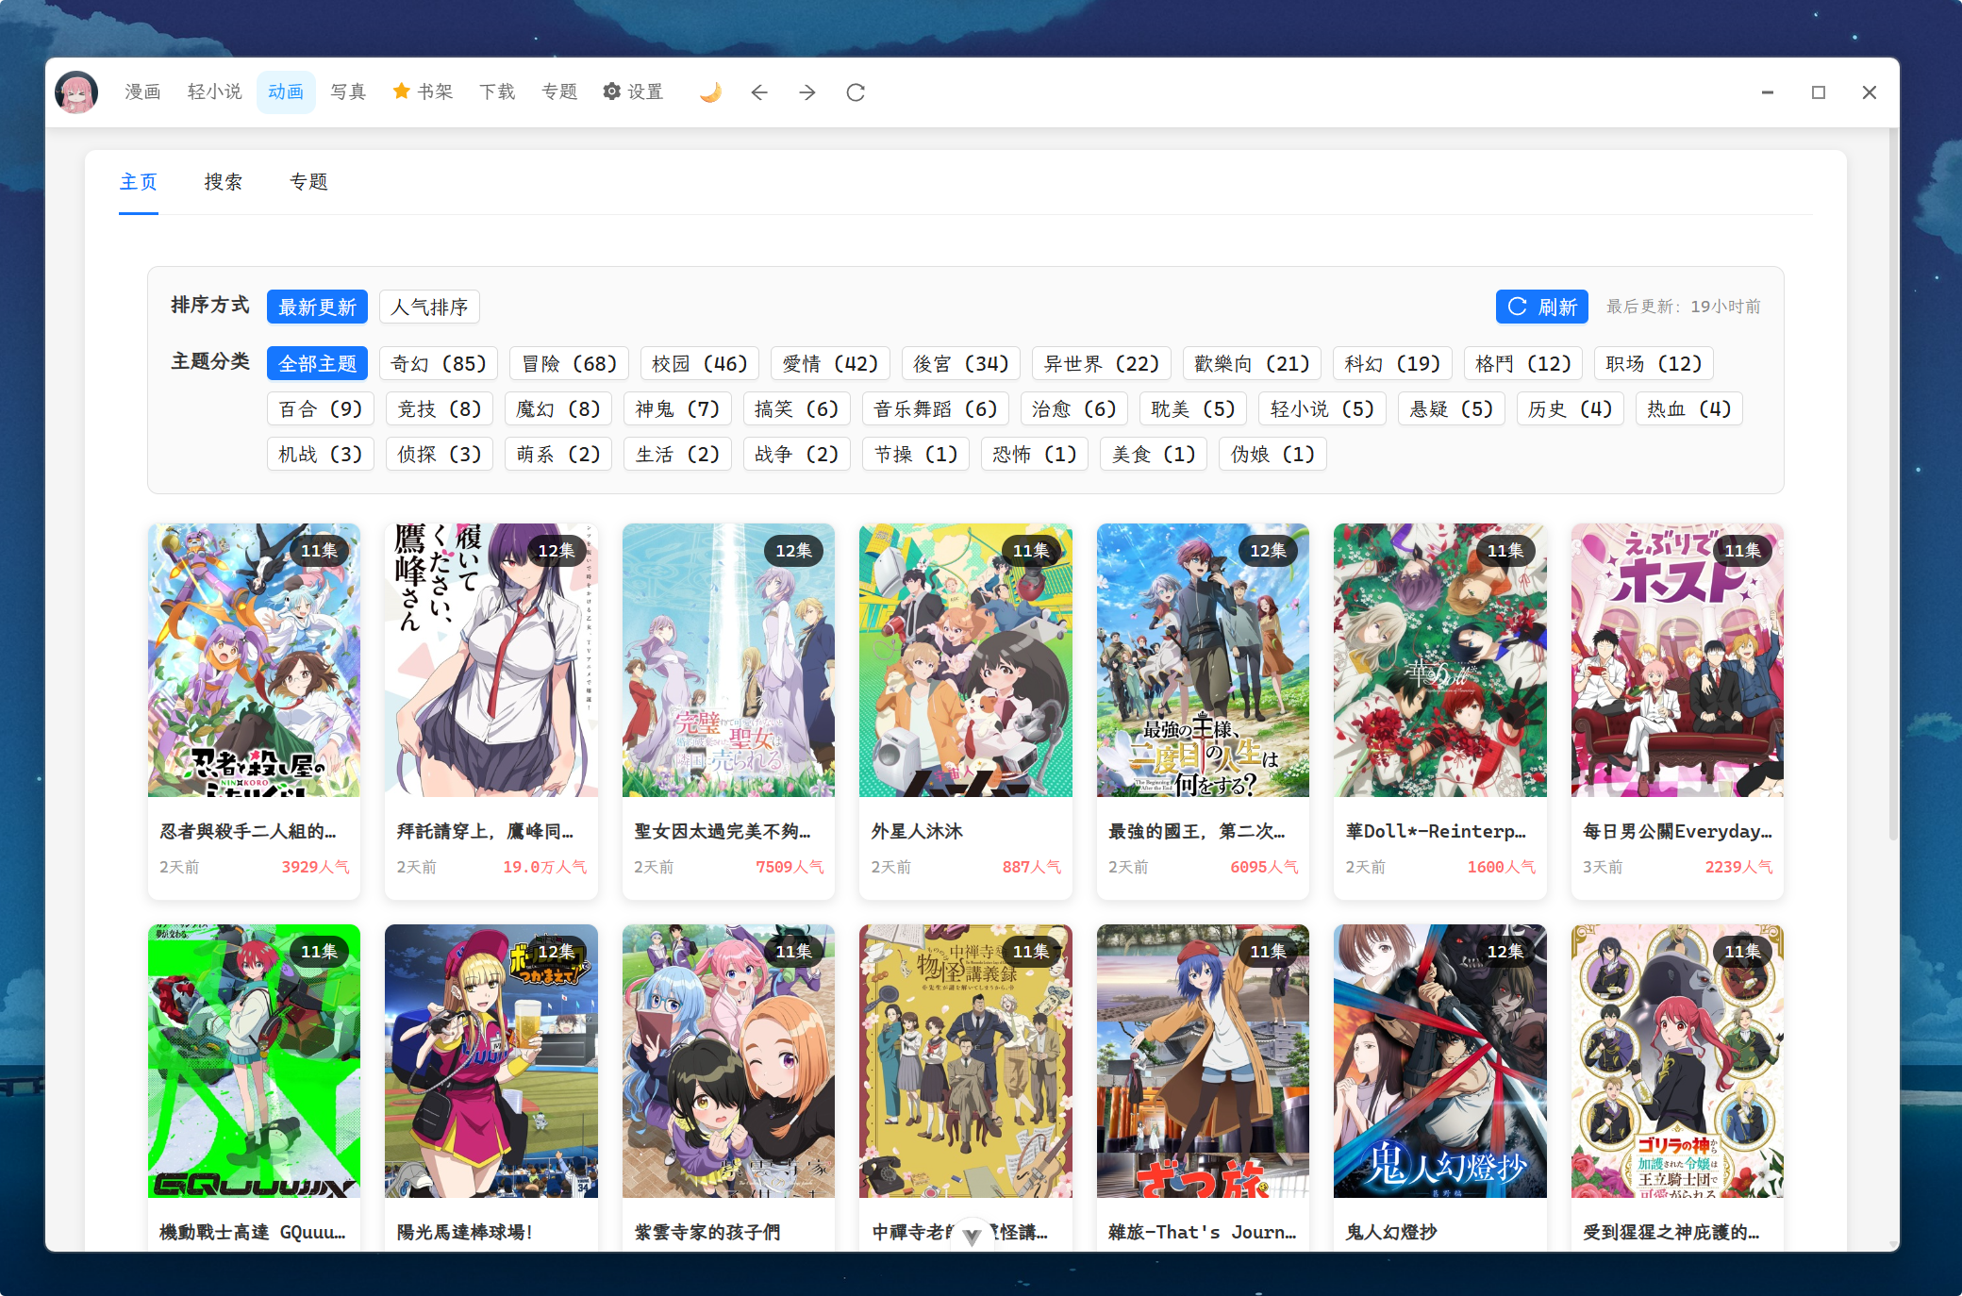Screen dimensions: 1962x1296
Task: Open 鬼人幻燈抄 cover thumbnail
Action: 1439,1061
